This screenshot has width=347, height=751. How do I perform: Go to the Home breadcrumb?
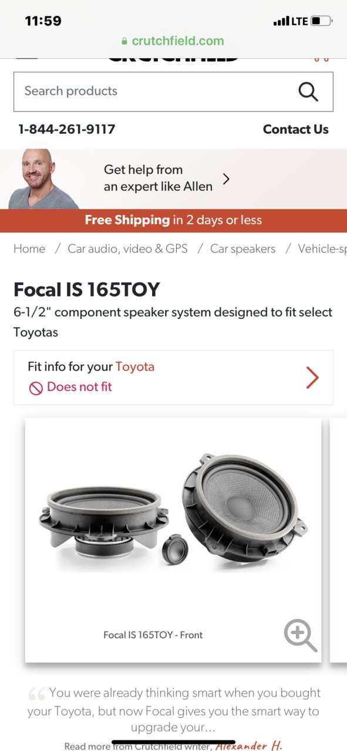click(29, 248)
